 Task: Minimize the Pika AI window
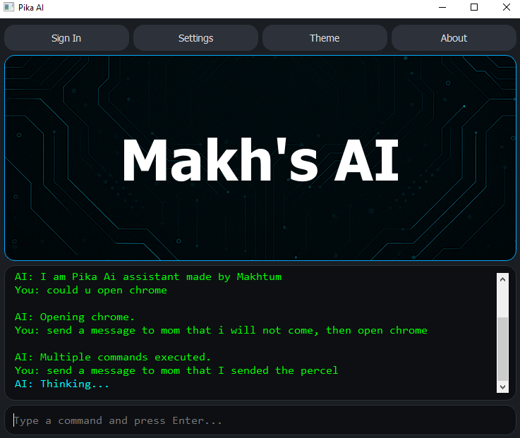point(442,7)
